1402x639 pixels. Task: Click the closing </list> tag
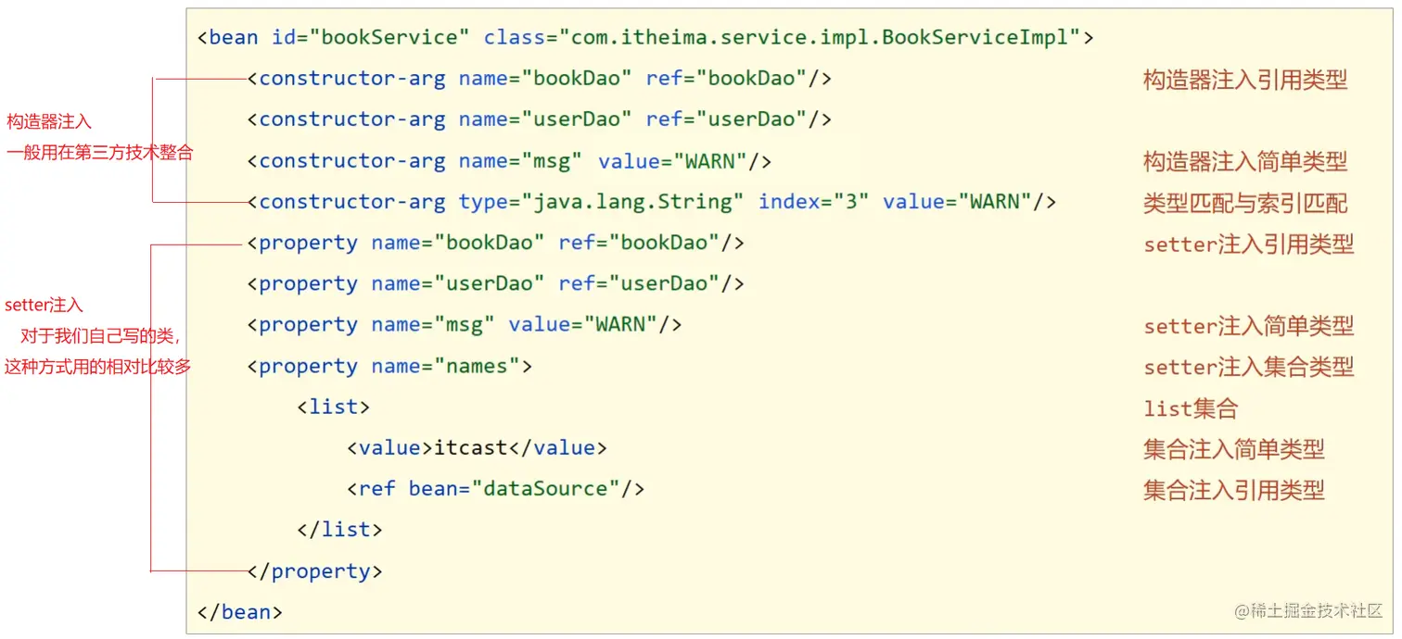339,530
